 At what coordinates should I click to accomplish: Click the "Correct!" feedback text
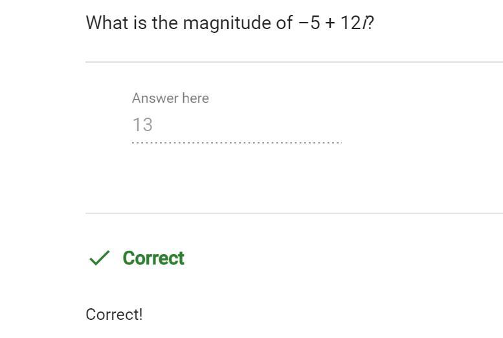click(114, 315)
